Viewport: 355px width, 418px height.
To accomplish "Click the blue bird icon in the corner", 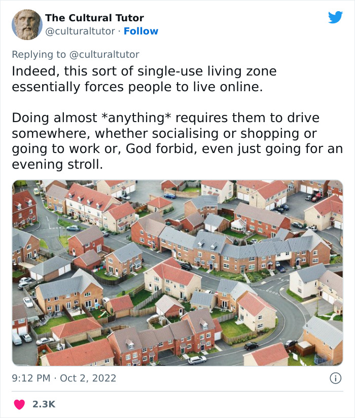I will (x=336, y=17).
